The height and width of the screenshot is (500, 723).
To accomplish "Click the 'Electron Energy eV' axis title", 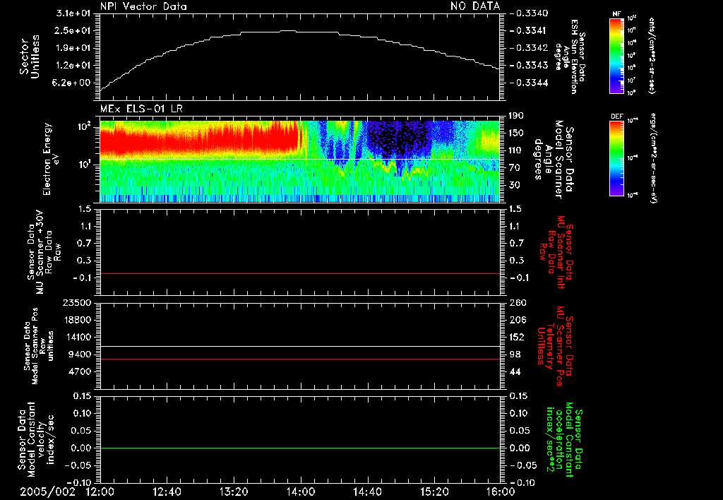I will [51, 159].
